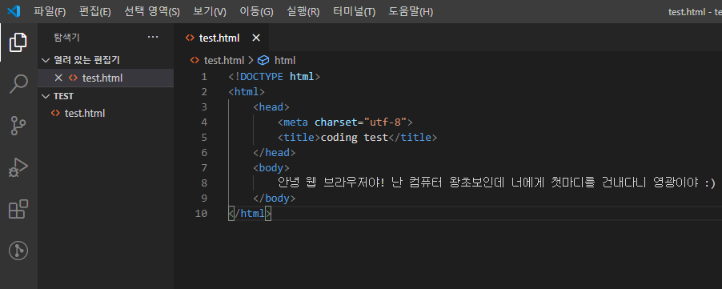
Task: Open test.html in the TEST folder
Action: (x=85, y=113)
